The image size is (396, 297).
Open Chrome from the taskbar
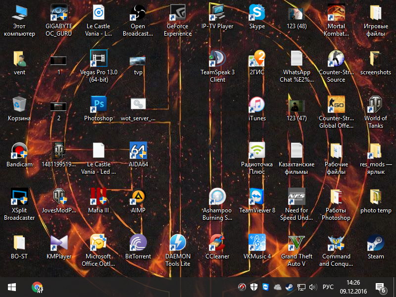click(37, 287)
